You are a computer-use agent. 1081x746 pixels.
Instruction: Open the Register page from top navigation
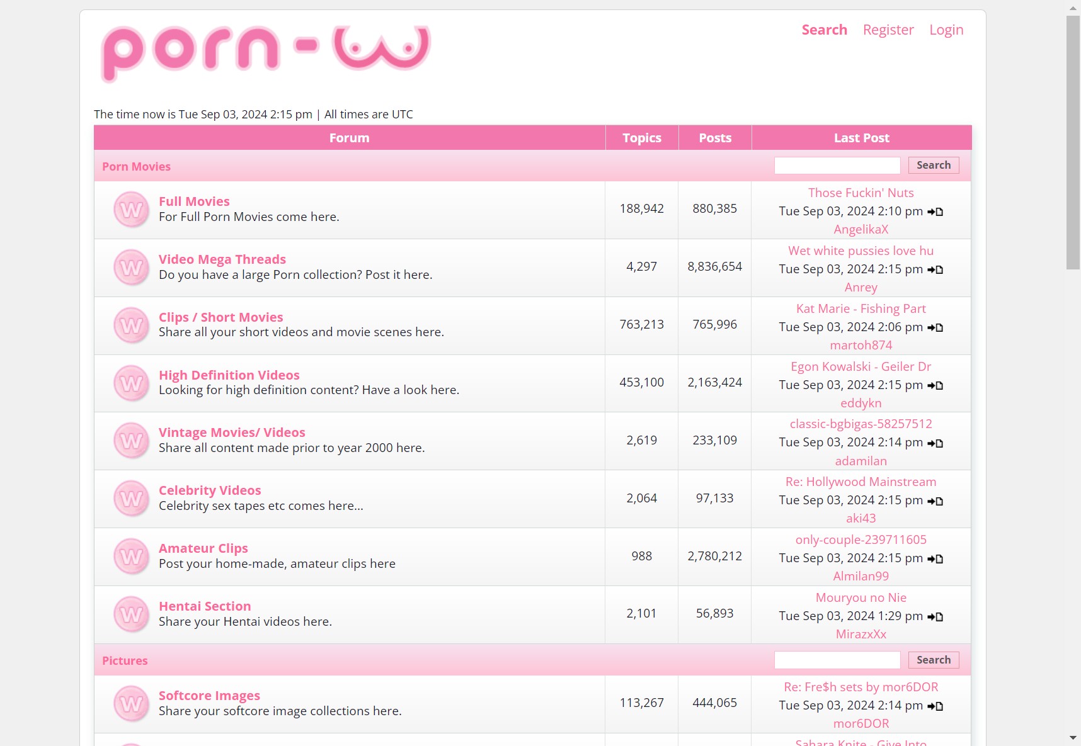888,30
